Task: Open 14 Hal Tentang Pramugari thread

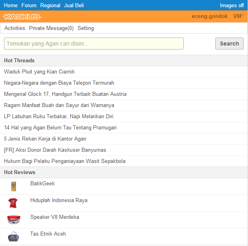Action: click(x=60, y=128)
